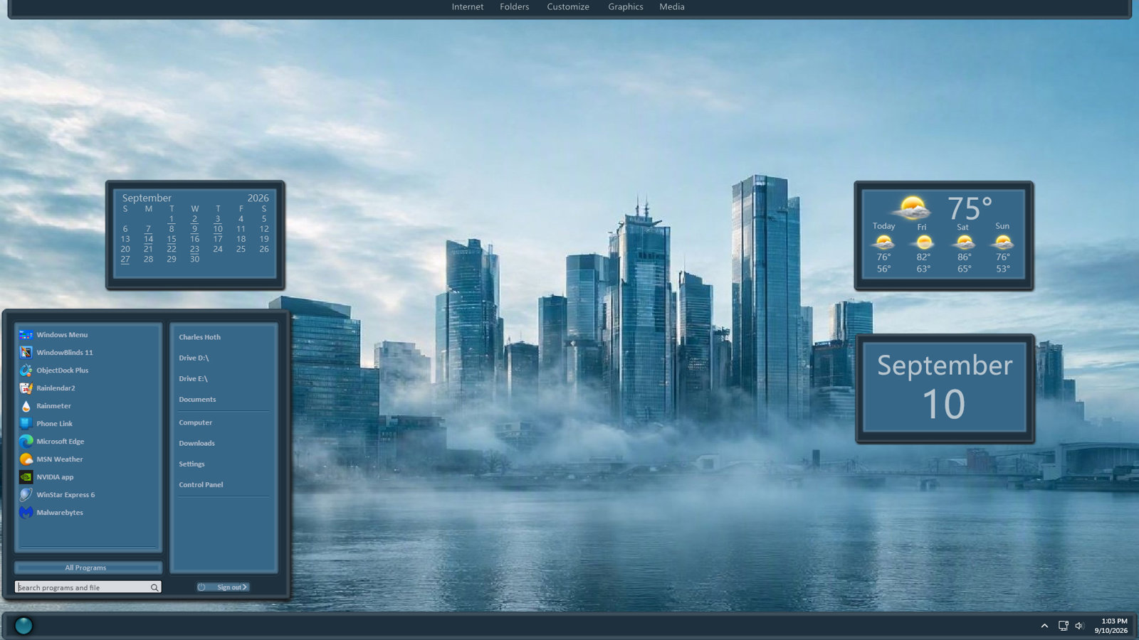
Task: Open the Downloads folder link
Action: 196,443
